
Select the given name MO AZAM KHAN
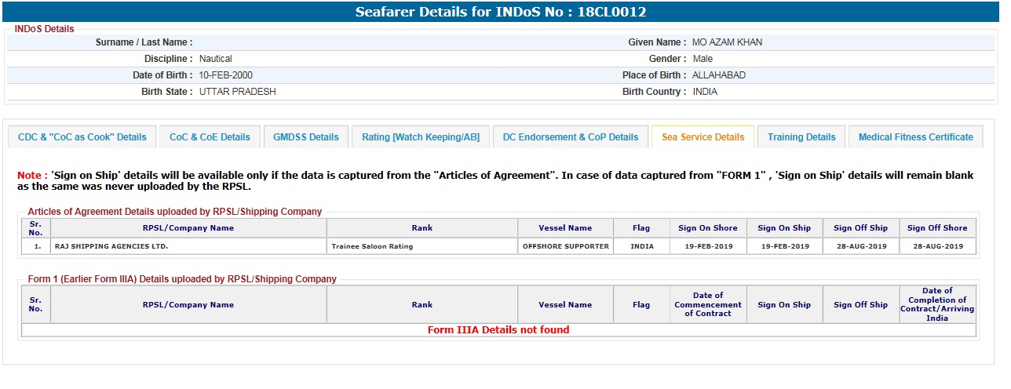pos(727,42)
